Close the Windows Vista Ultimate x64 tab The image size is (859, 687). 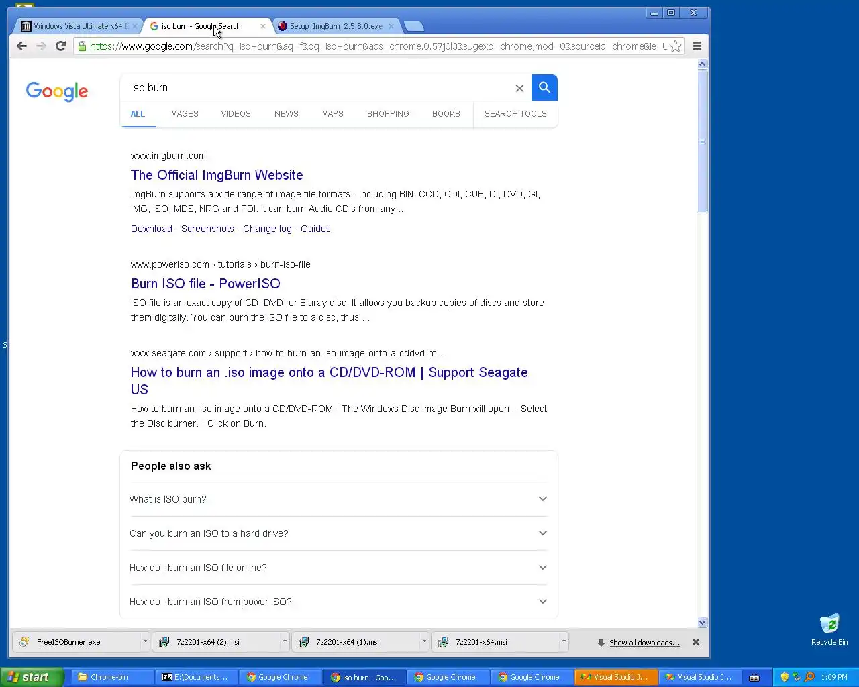(134, 26)
